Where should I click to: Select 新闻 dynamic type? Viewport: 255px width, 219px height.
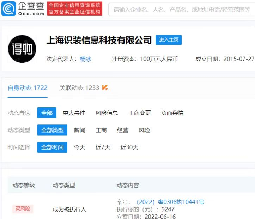click(x=79, y=130)
